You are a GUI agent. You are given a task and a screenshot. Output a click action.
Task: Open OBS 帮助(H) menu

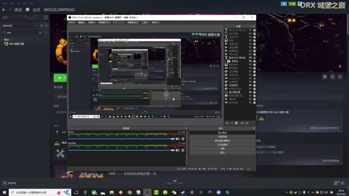[x=155, y=23]
